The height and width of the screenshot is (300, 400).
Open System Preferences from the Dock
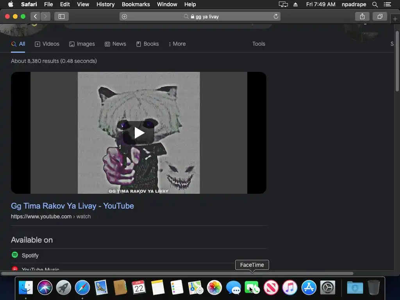[x=328, y=287]
